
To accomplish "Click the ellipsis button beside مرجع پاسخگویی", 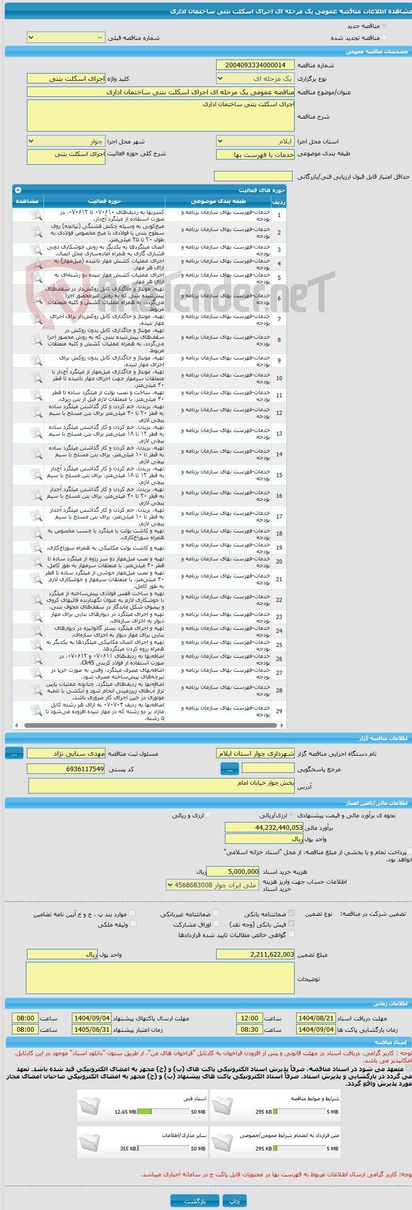I will (230, 769).
